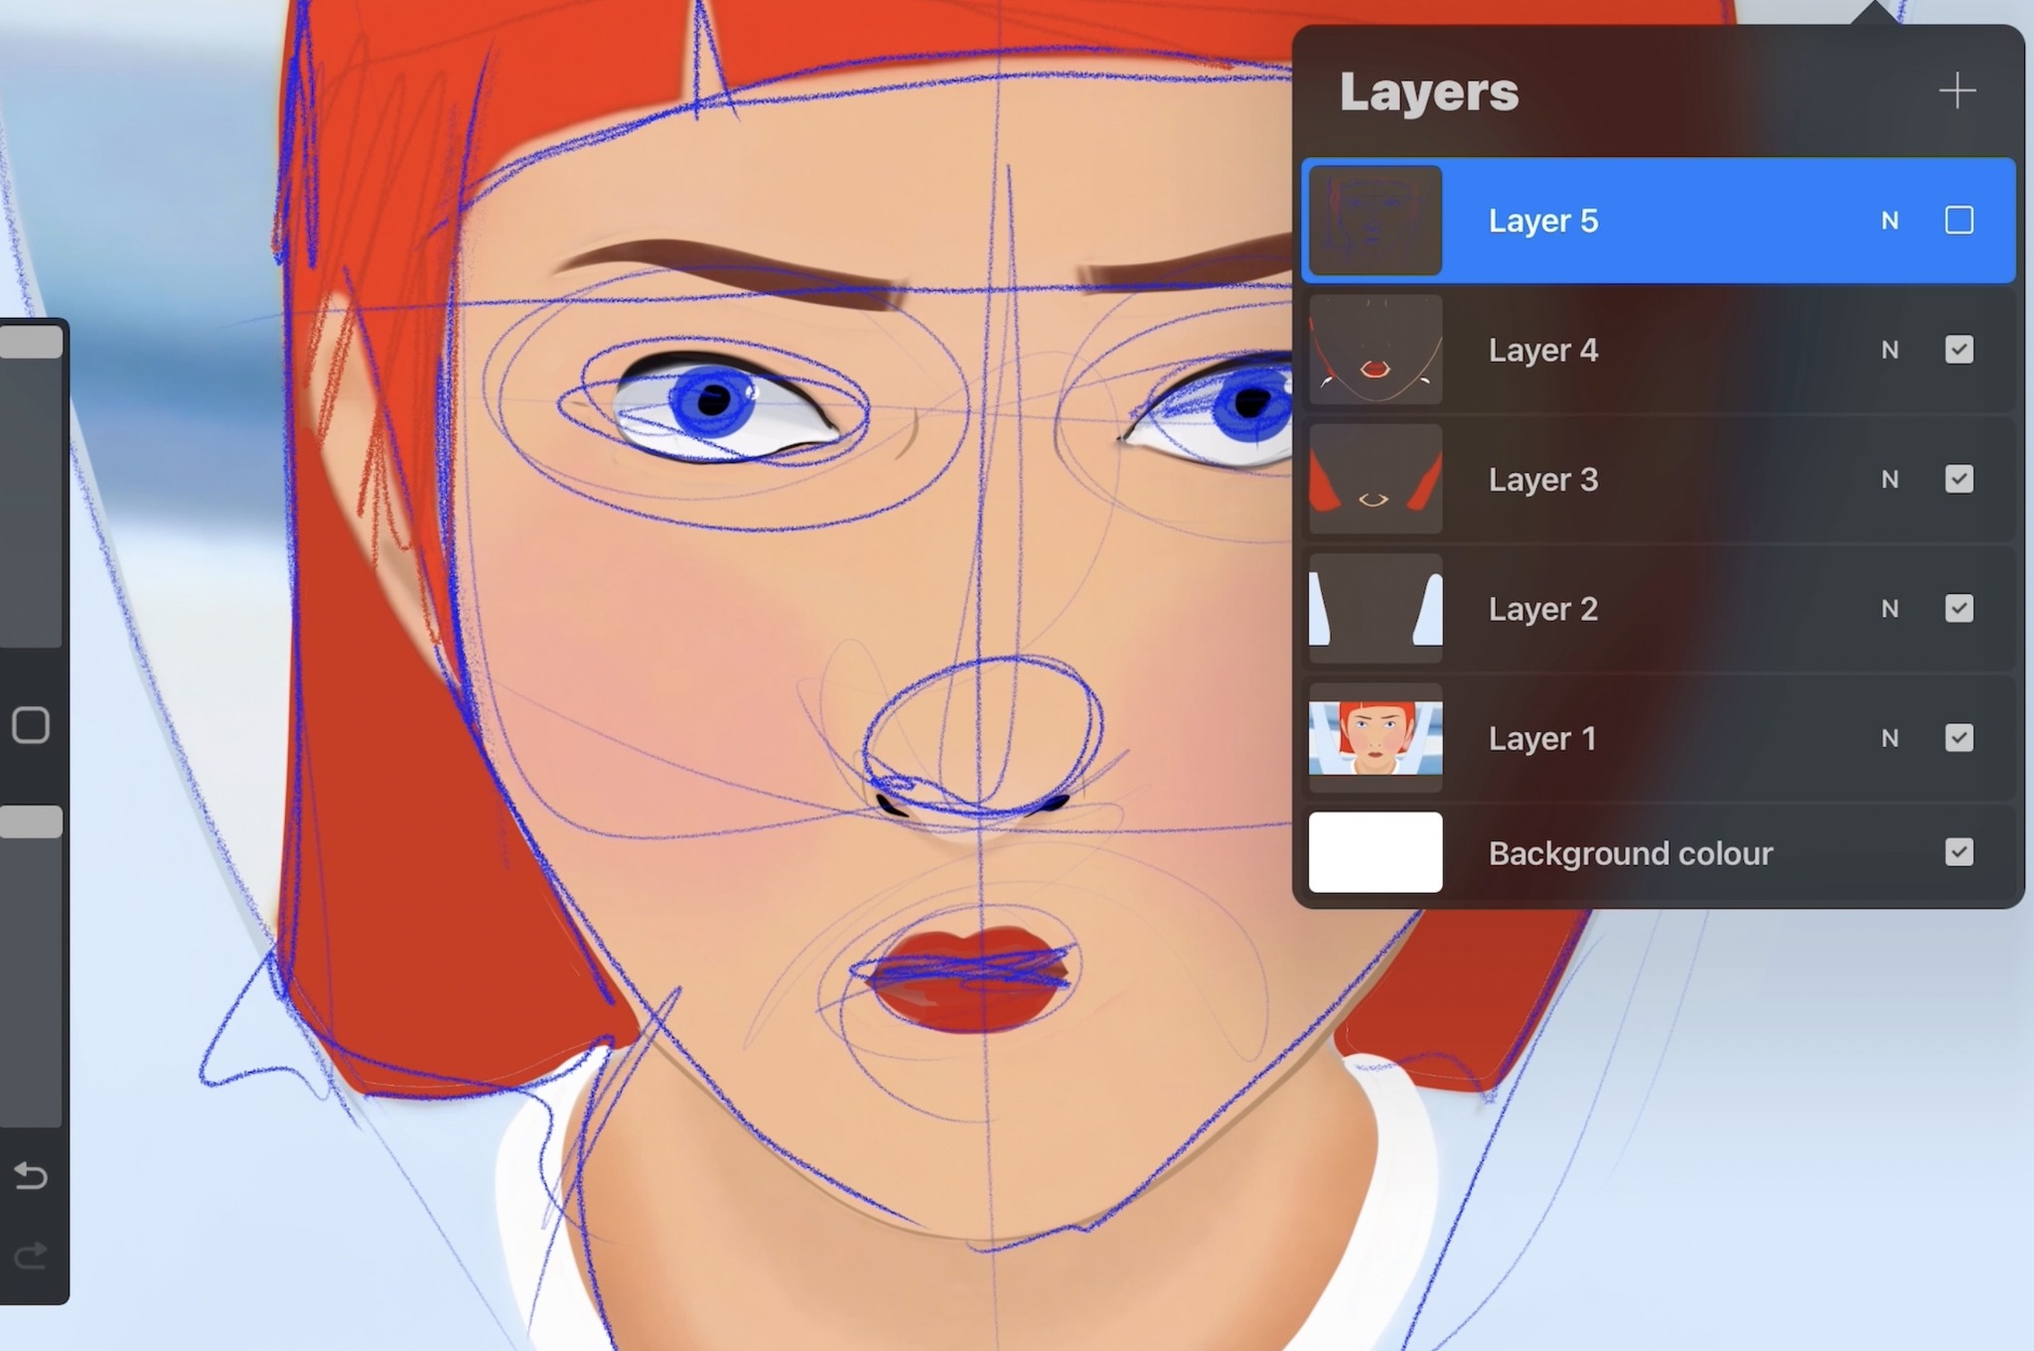Image resolution: width=2034 pixels, height=1351 pixels.
Task: Expand blend mode N on Layer 1
Action: (1889, 738)
